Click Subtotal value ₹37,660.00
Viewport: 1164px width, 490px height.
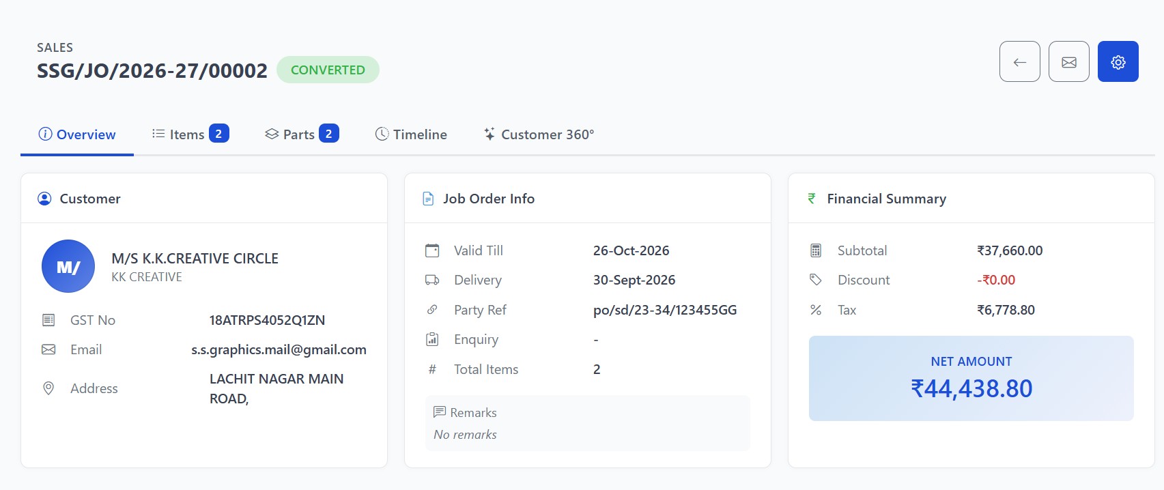(x=1010, y=250)
